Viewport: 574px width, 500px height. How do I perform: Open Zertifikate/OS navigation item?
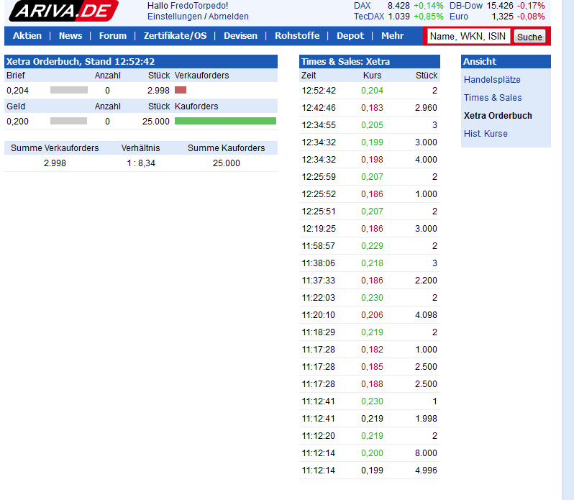tap(175, 36)
